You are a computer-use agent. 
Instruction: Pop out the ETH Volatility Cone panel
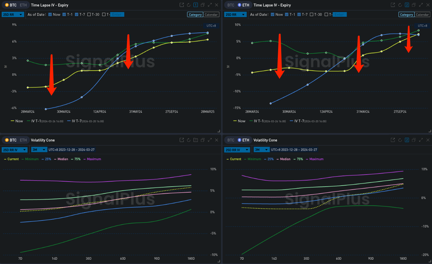click(393, 140)
